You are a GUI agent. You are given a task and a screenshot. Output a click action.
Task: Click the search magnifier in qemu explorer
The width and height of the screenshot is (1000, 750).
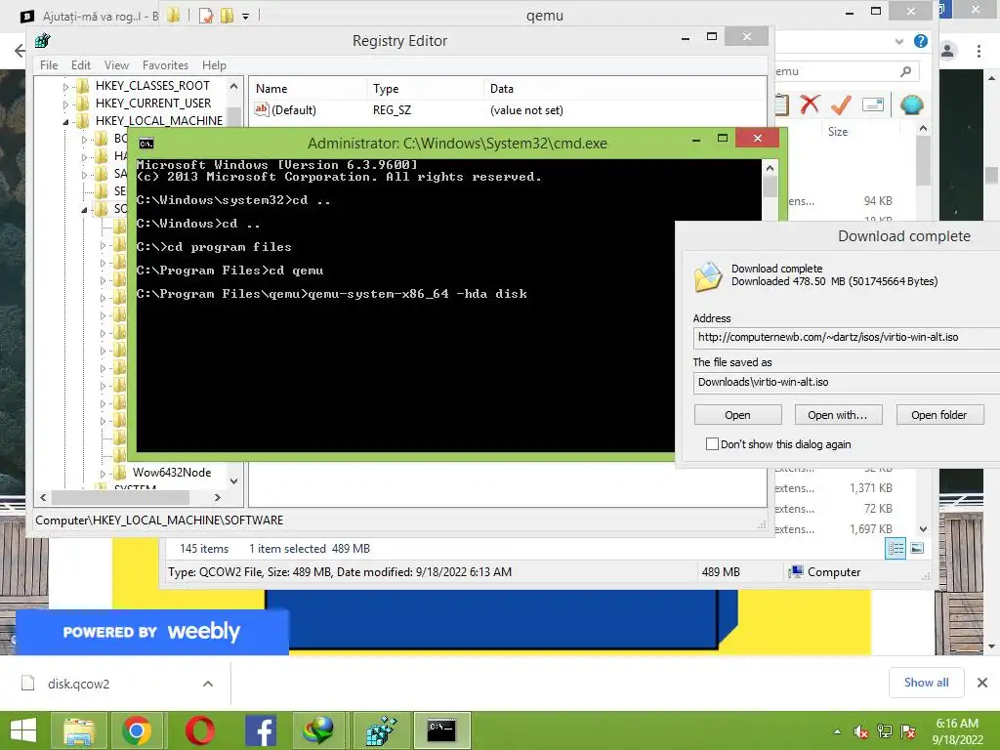point(905,71)
